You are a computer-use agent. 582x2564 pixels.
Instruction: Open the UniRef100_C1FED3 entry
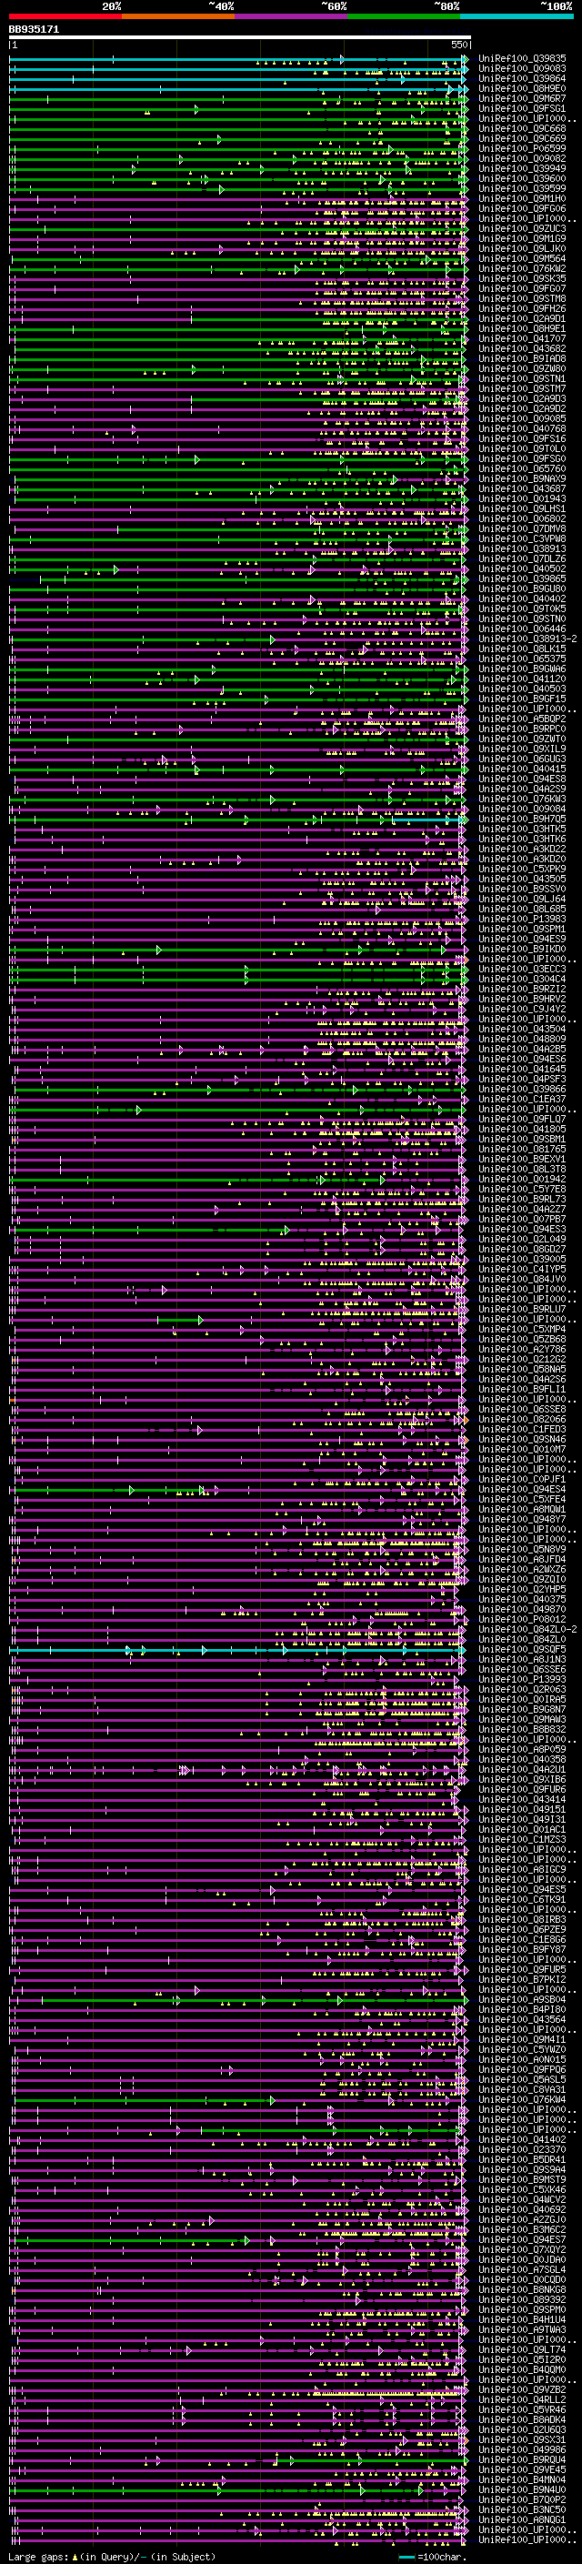[522, 1429]
